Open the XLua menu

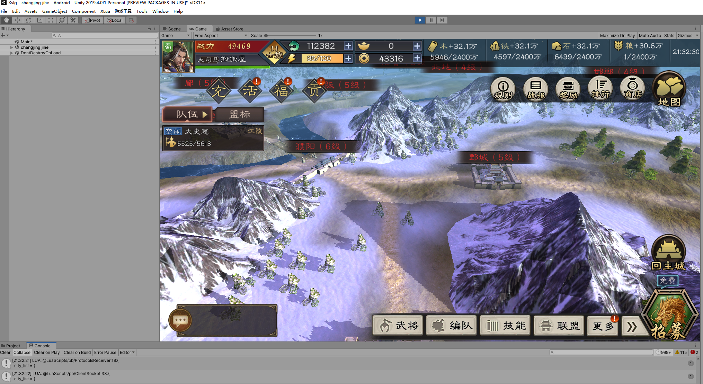(105, 11)
